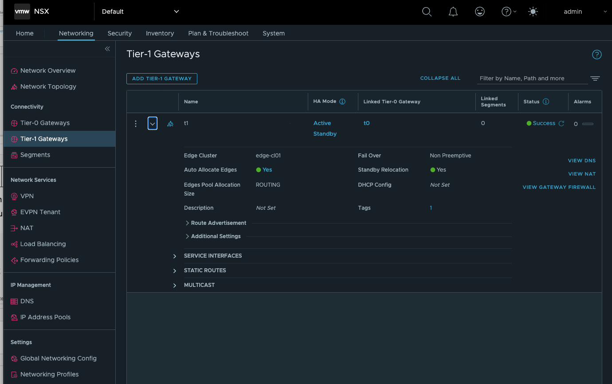The image size is (612, 384).
Task: Click the smiley feedback icon
Action: [480, 12]
